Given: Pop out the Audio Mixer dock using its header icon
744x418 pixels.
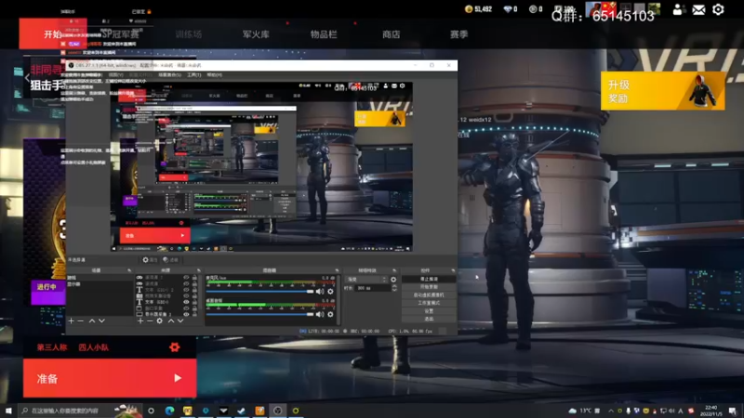Looking at the screenshot, I should 337,270.
